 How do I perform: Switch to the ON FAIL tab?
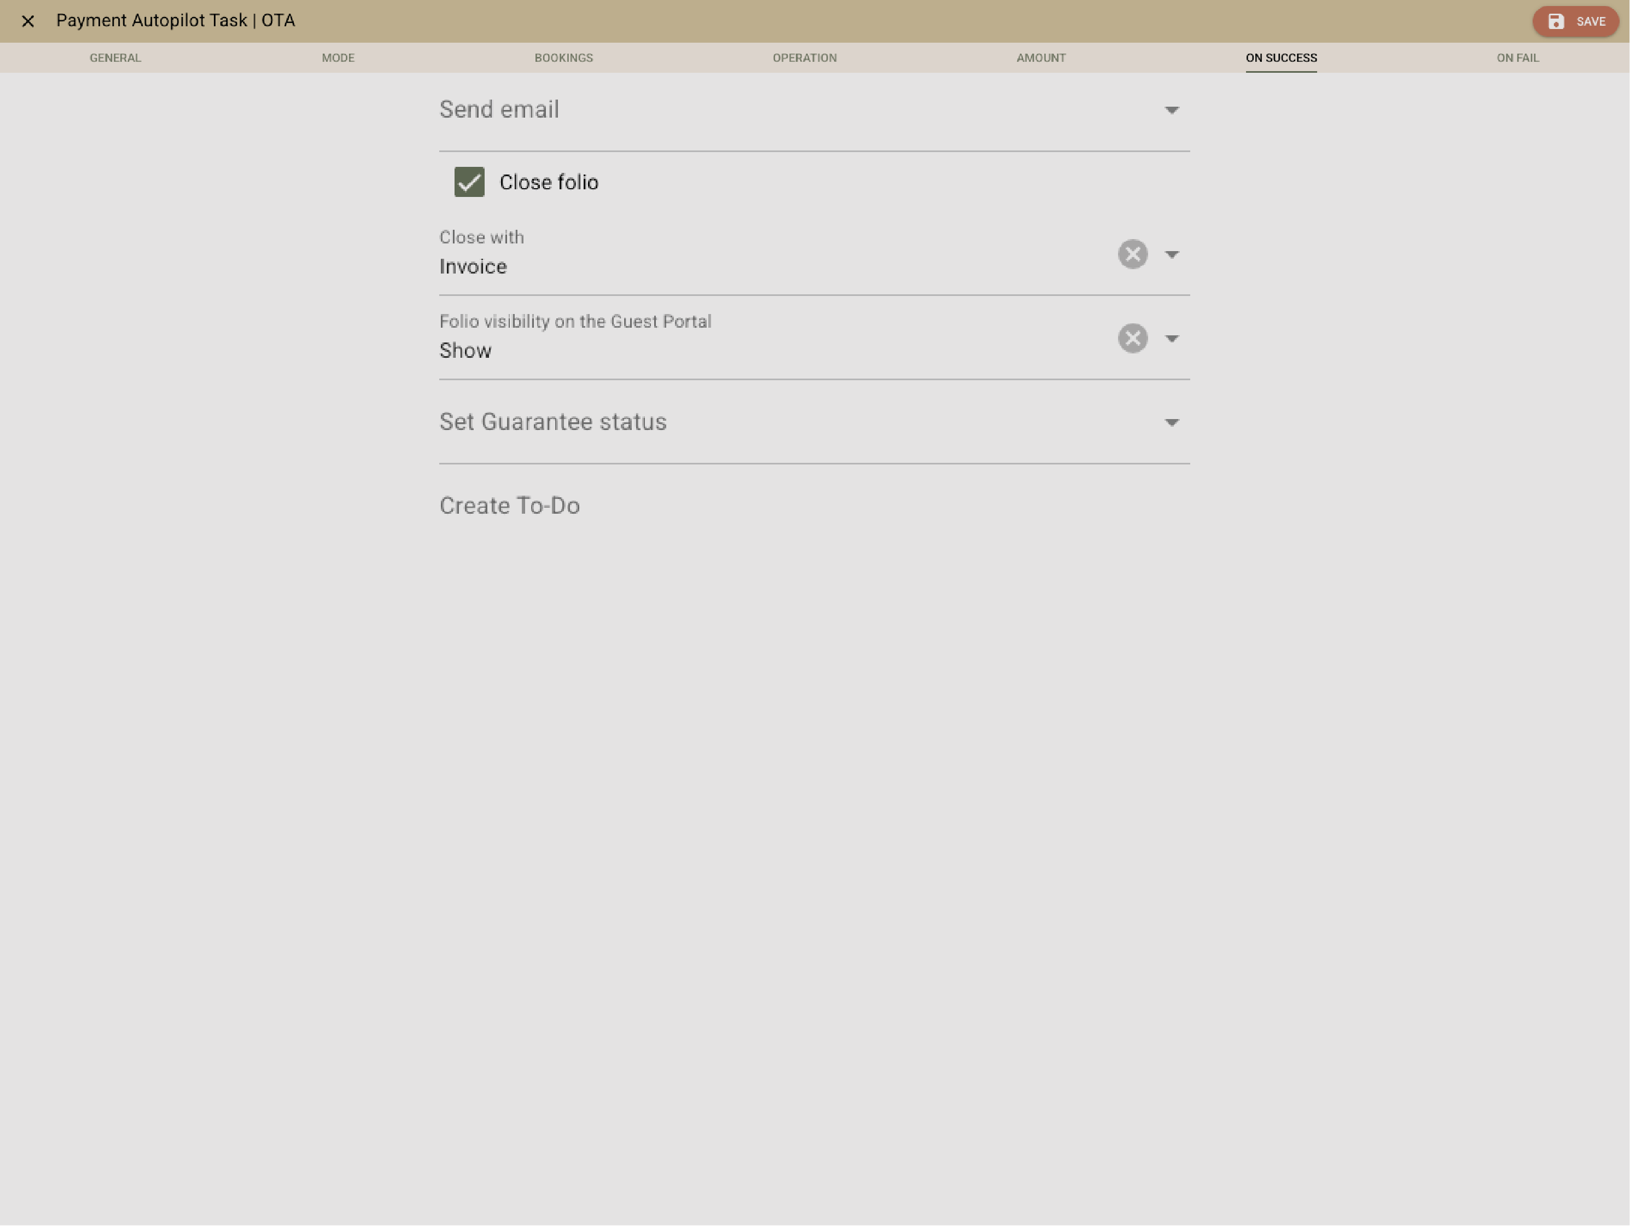pos(1517,57)
